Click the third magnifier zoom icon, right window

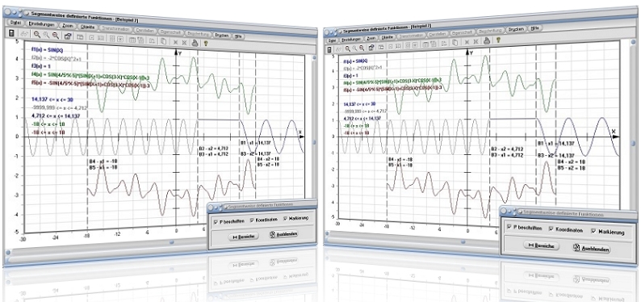tap(362, 48)
